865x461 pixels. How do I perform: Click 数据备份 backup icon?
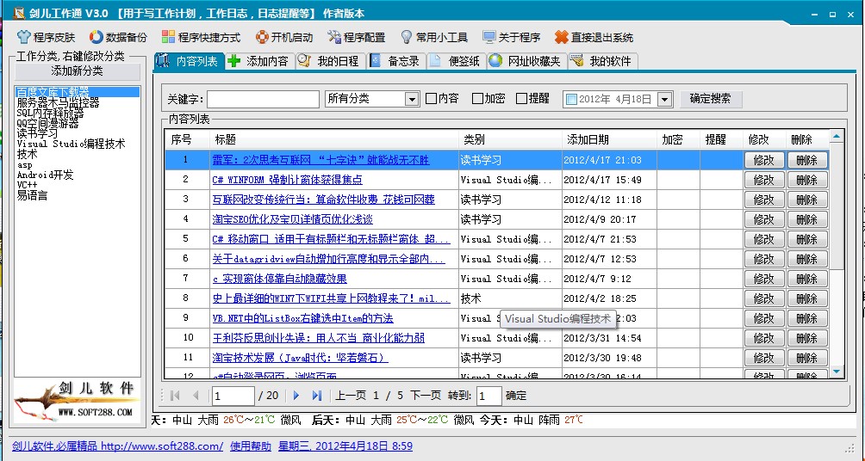(x=96, y=38)
